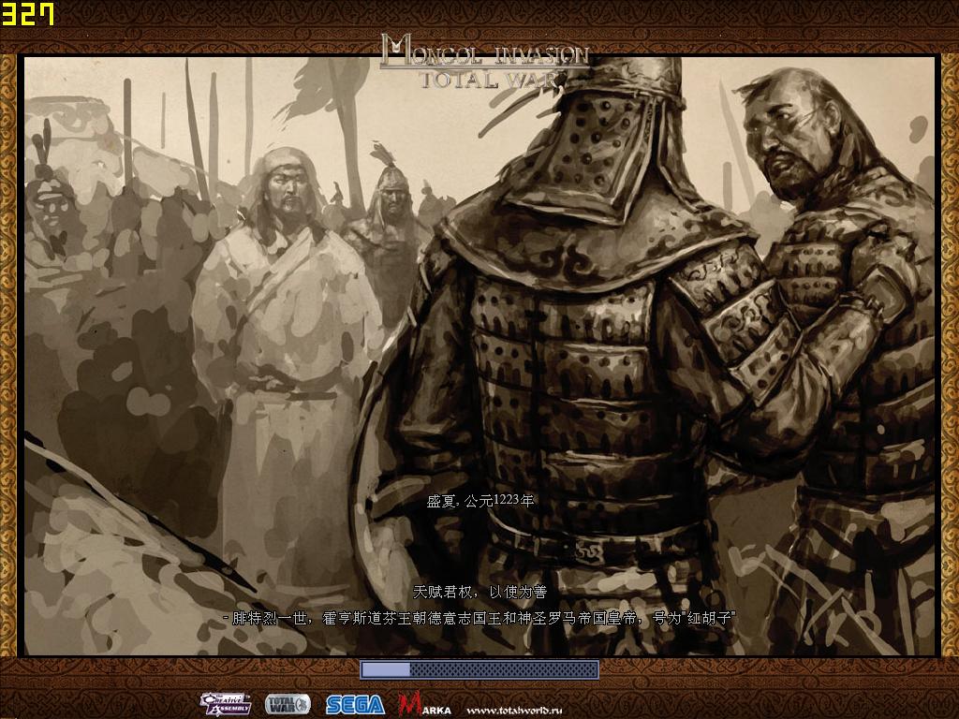The width and height of the screenshot is (959, 719).
Task: Click the SEGA logo
Action: point(356,704)
